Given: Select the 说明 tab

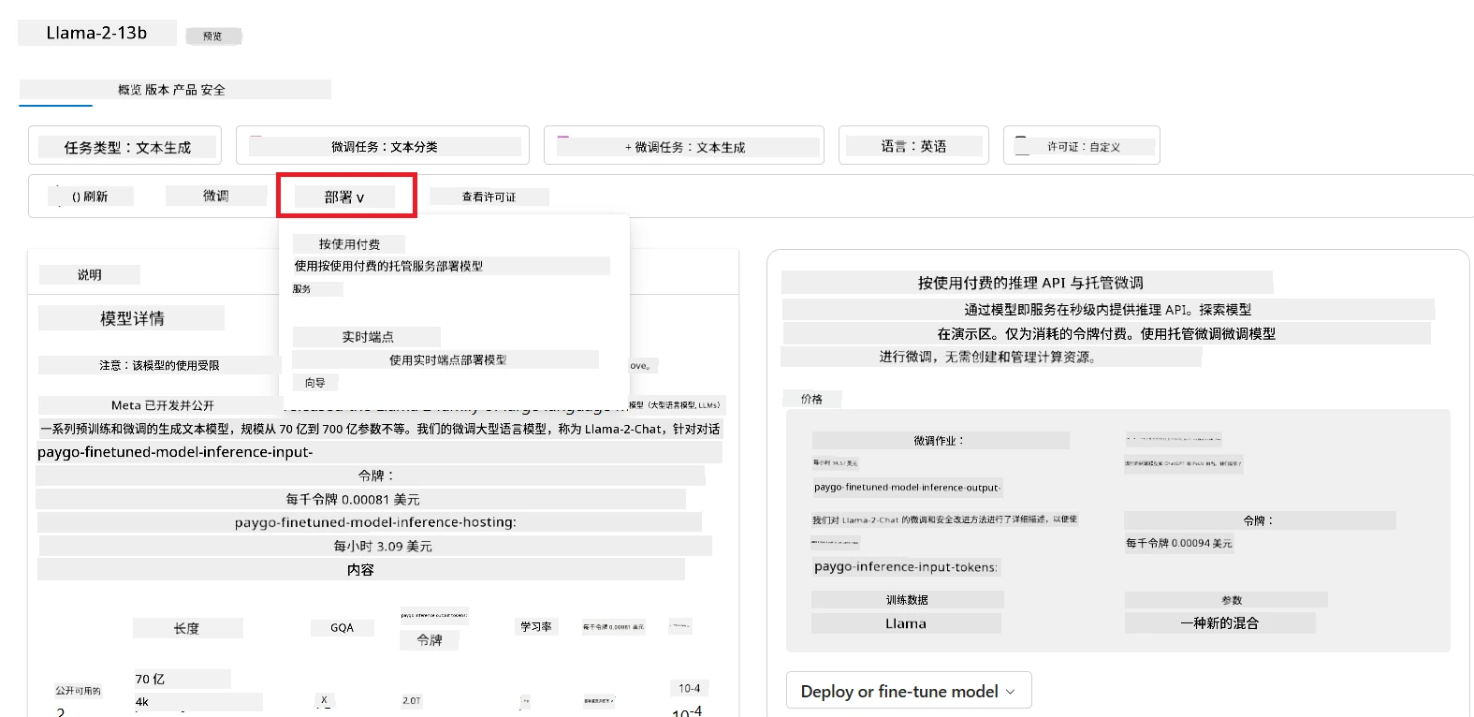Looking at the screenshot, I should (x=90, y=274).
